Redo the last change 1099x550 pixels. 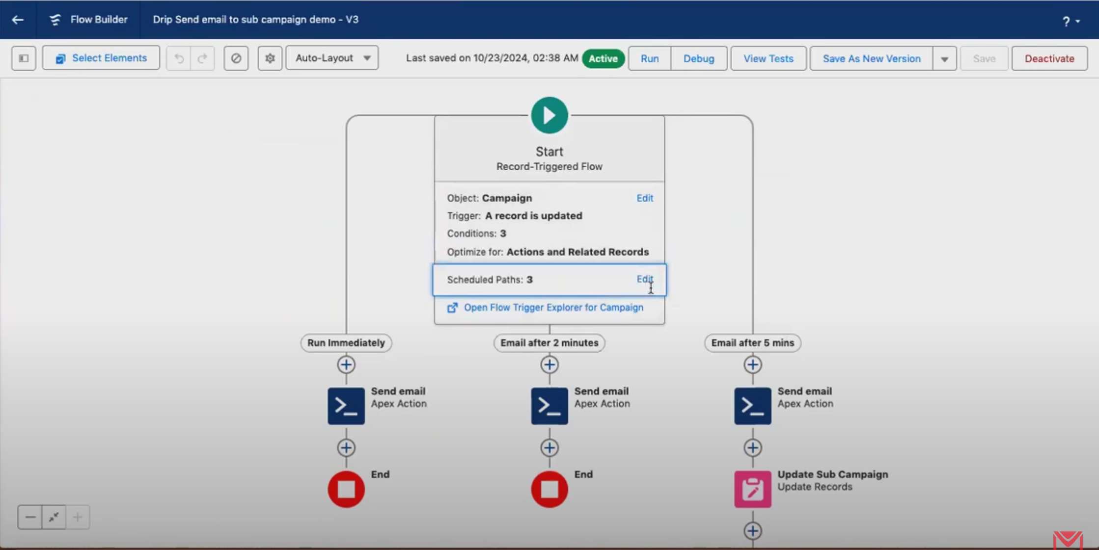[202, 58]
